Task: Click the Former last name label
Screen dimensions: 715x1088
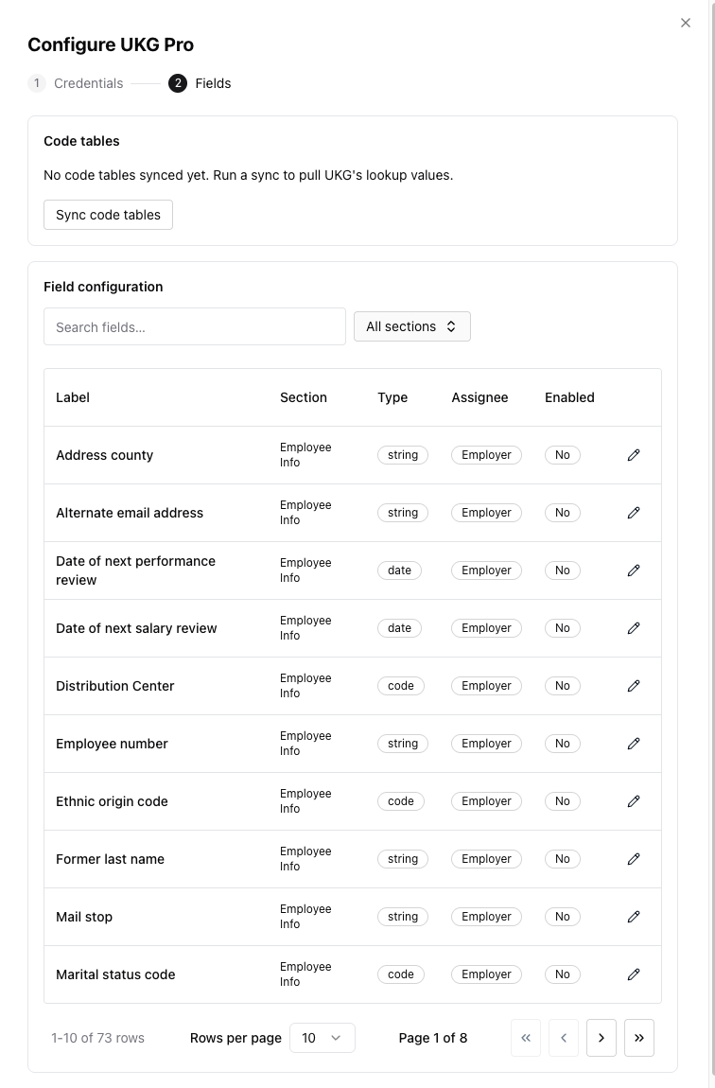Action: pos(111,858)
